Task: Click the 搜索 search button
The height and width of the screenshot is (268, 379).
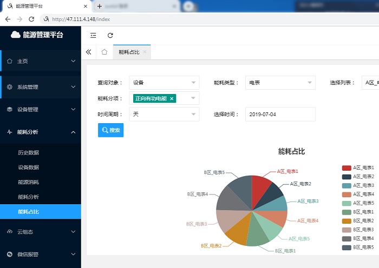Action: 110,130
